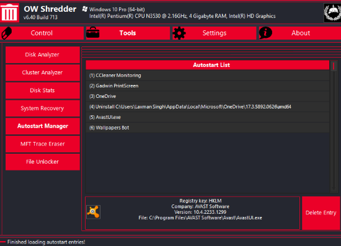The height and width of the screenshot is (246, 341).
Task: Open MFT Trace Eraser
Action: [43, 144]
